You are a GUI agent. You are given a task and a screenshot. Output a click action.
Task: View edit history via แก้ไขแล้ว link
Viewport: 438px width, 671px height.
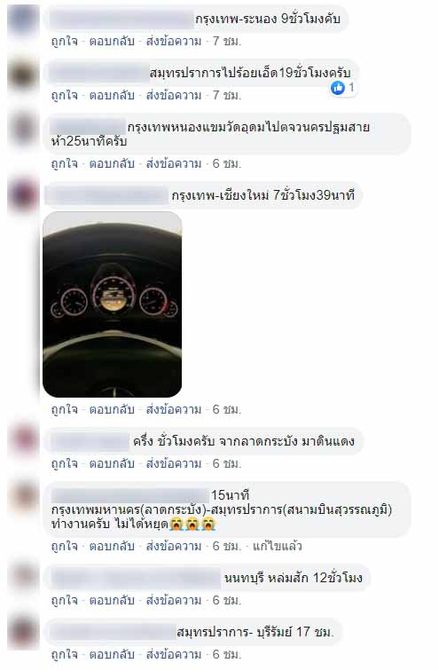(278, 546)
